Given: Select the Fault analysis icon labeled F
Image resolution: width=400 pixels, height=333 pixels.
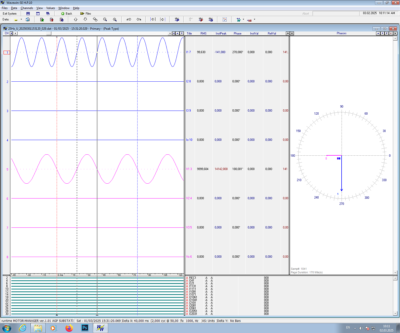Looking at the screenshot, I should tap(200, 19).
